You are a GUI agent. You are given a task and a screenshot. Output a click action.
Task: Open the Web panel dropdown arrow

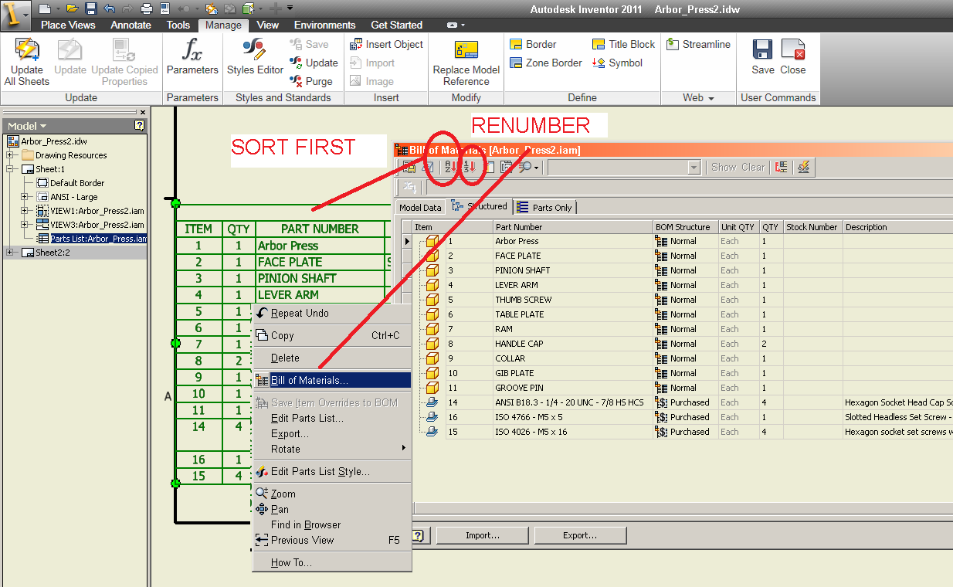pos(711,98)
